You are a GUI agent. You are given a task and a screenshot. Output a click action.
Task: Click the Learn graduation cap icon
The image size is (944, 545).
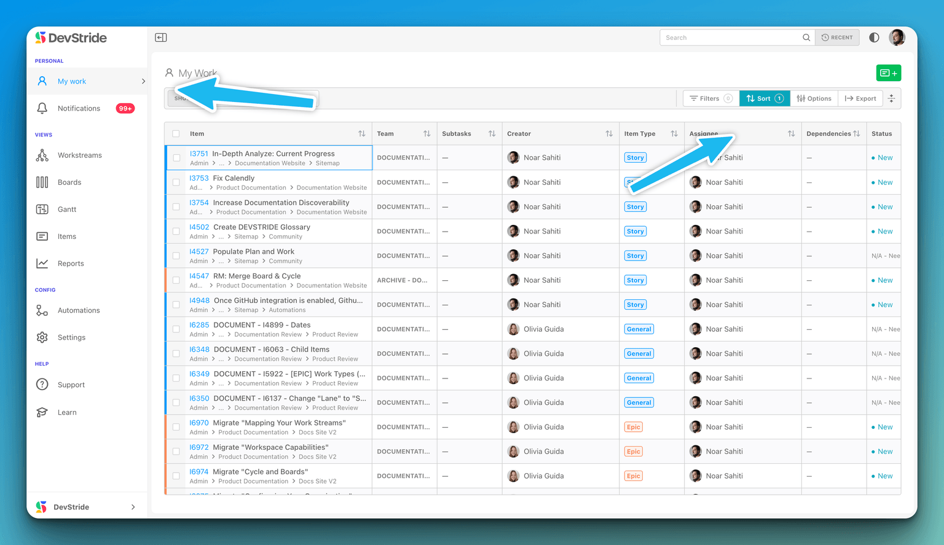click(x=42, y=412)
